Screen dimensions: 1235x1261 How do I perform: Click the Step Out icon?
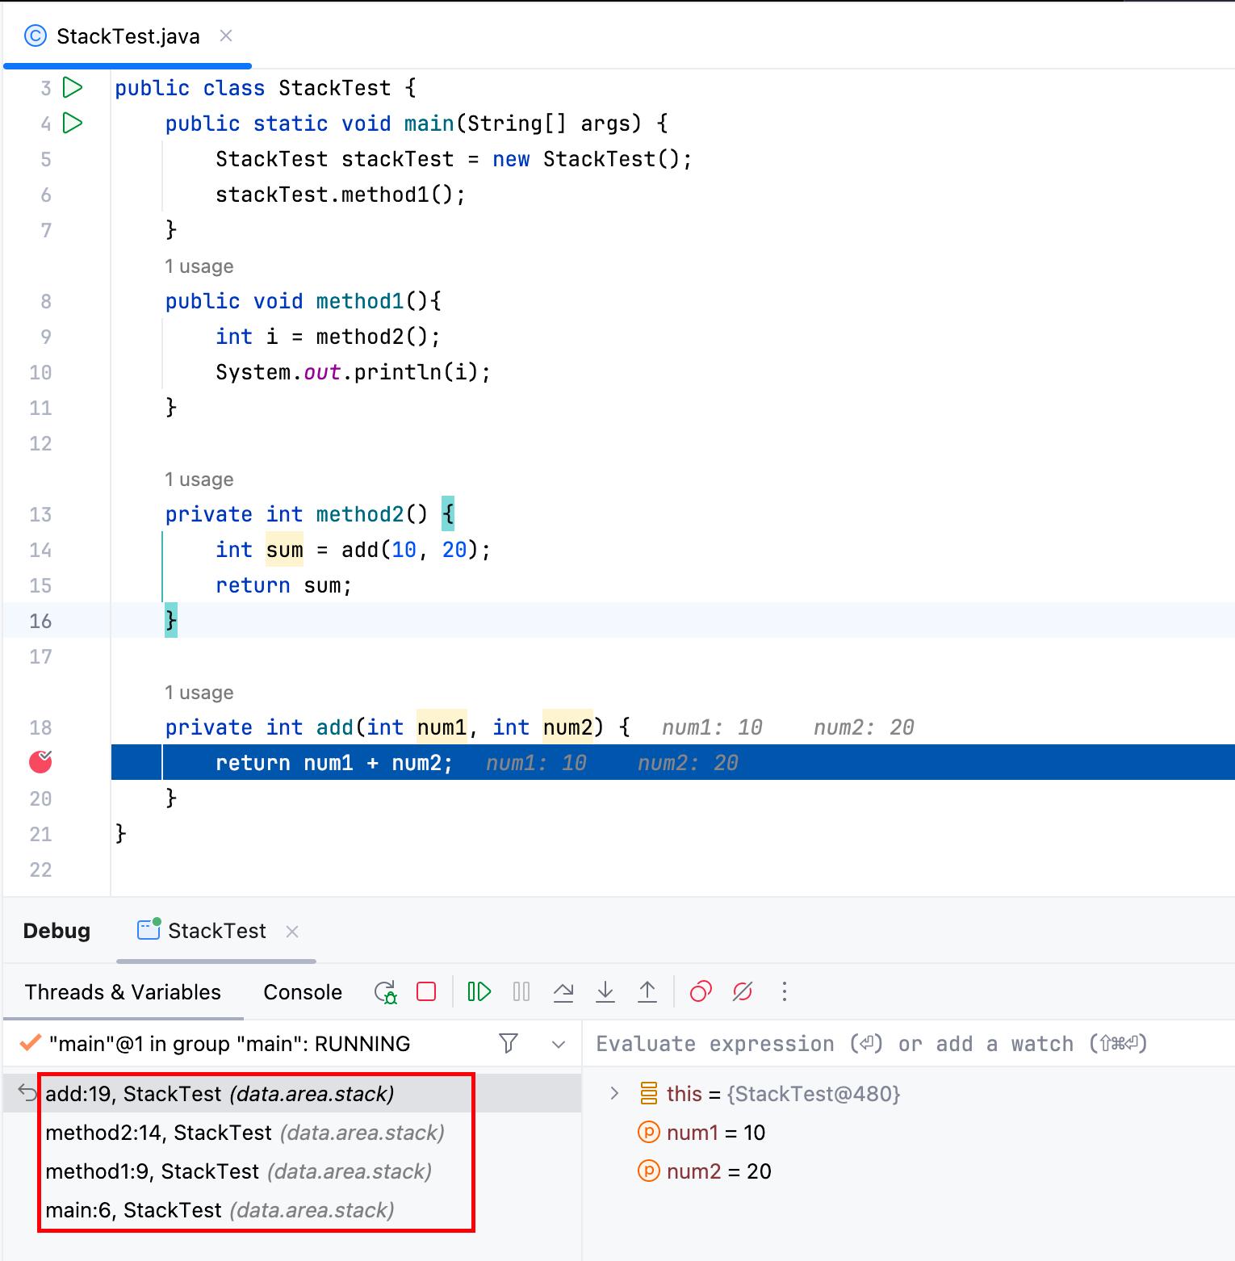(647, 991)
